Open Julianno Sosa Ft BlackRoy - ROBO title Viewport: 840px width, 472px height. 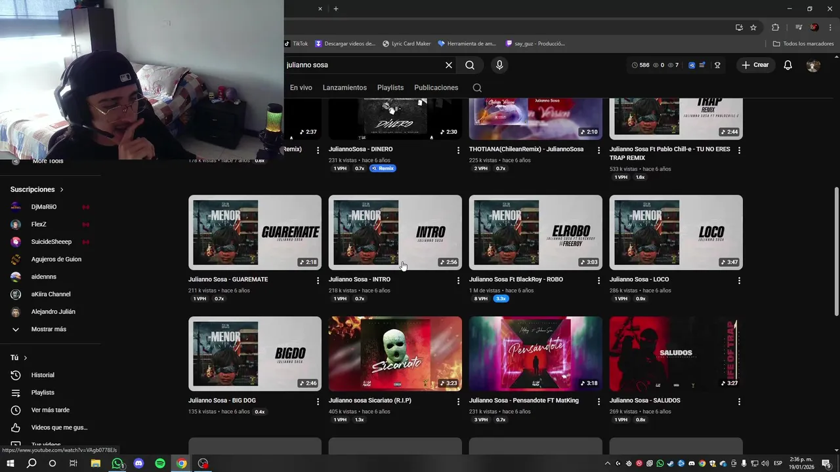coord(516,279)
